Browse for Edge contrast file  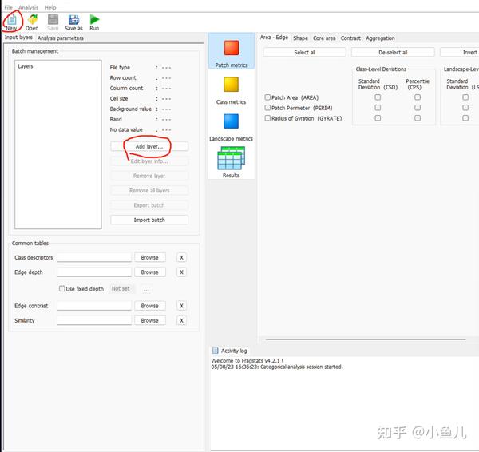tap(150, 306)
